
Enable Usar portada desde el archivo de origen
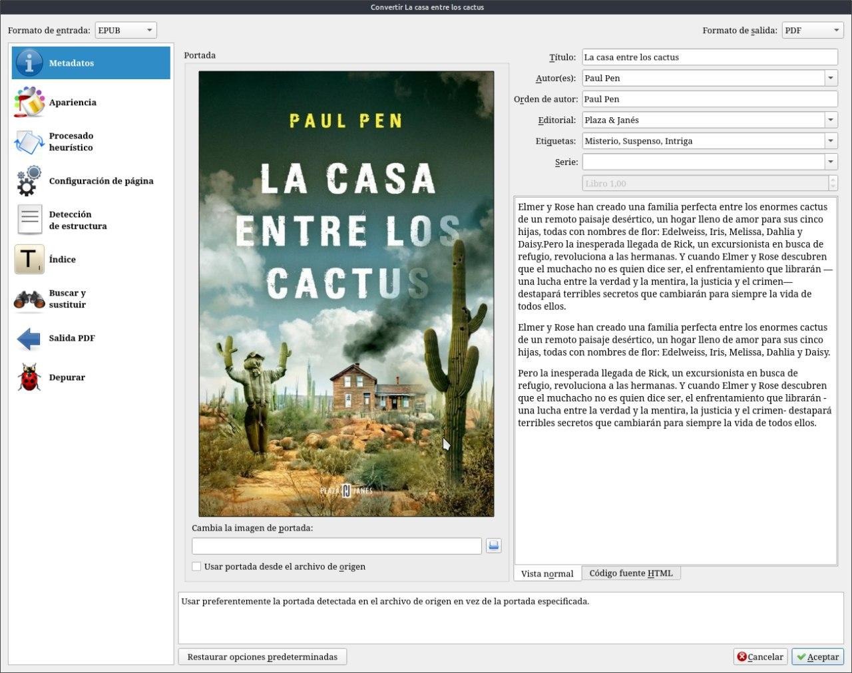[x=196, y=566]
